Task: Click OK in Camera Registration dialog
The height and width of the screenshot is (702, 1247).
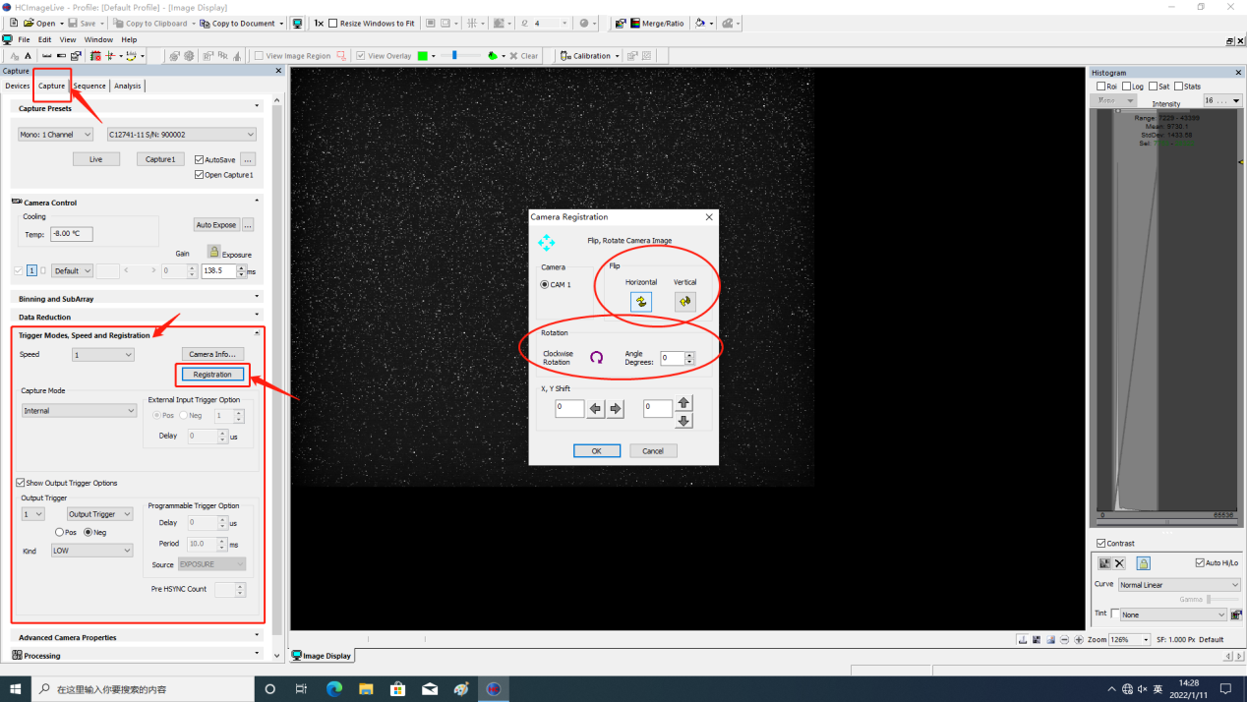Action: [x=596, y=451]
